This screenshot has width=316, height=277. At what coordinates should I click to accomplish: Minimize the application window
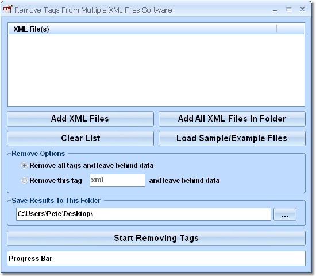click(x=275, y=10)
